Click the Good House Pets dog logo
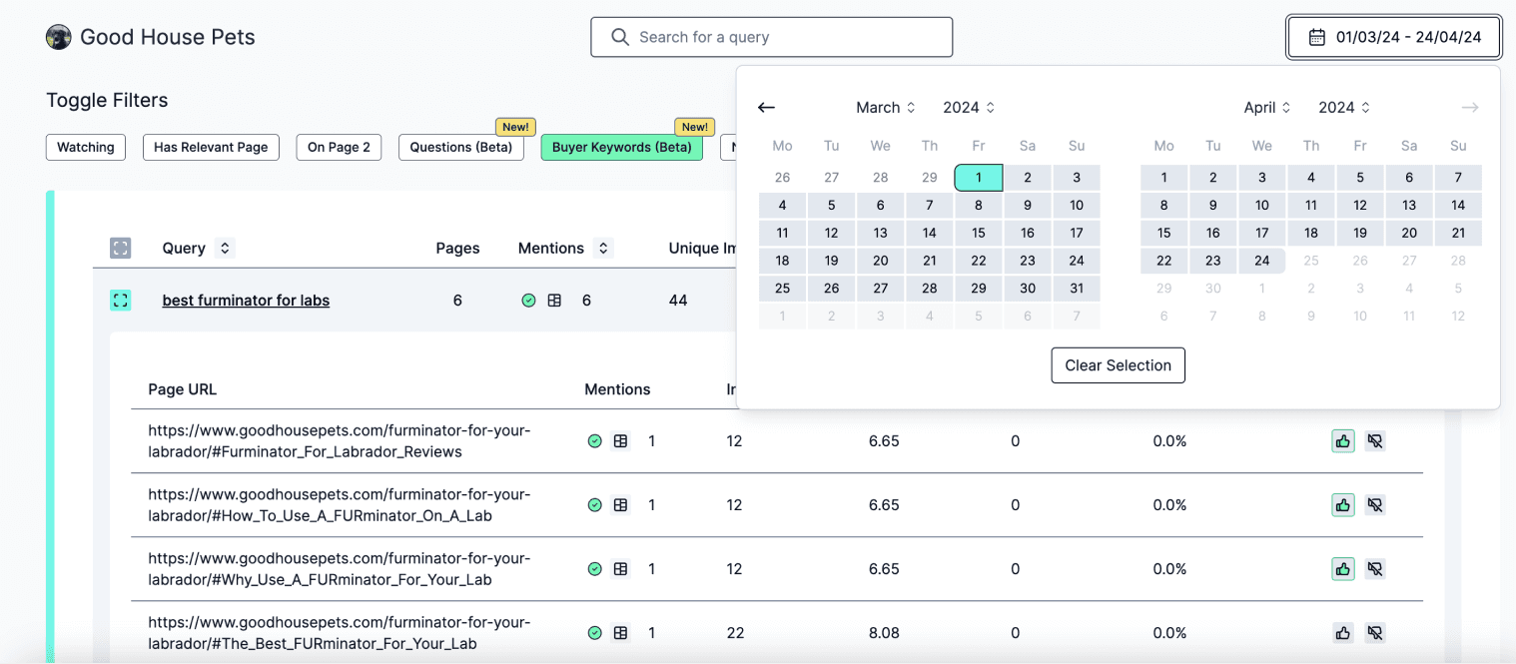 pyautogui.click(x=58, y=36)
